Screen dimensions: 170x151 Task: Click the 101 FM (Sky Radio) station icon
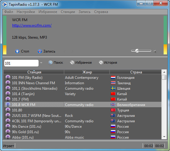pos(8,78)
